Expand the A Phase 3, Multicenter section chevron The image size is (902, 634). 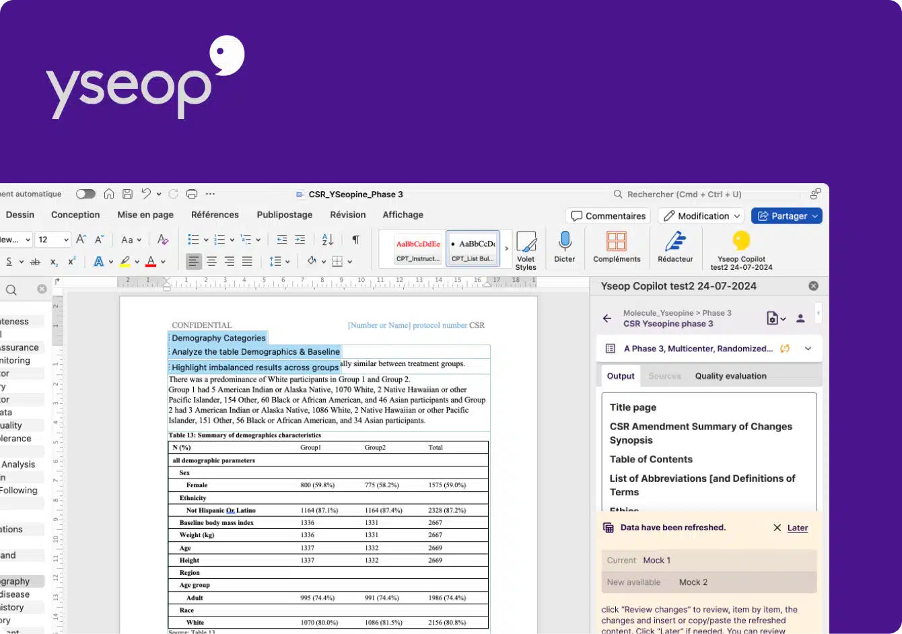pyautogui.click(x=808, y=349)
